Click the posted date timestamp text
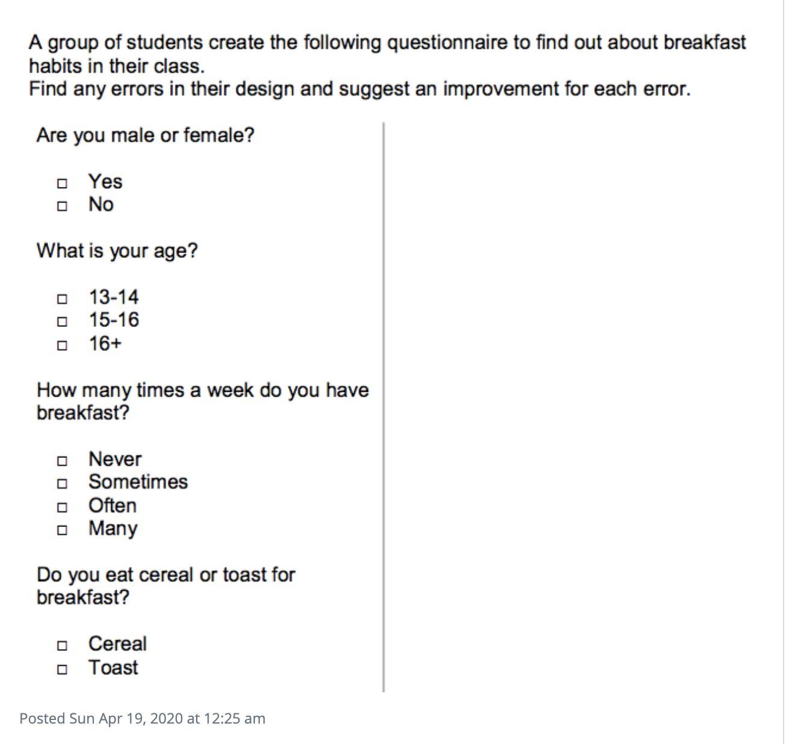The width and height of the screenshot is (801, 744). [142, 718]
